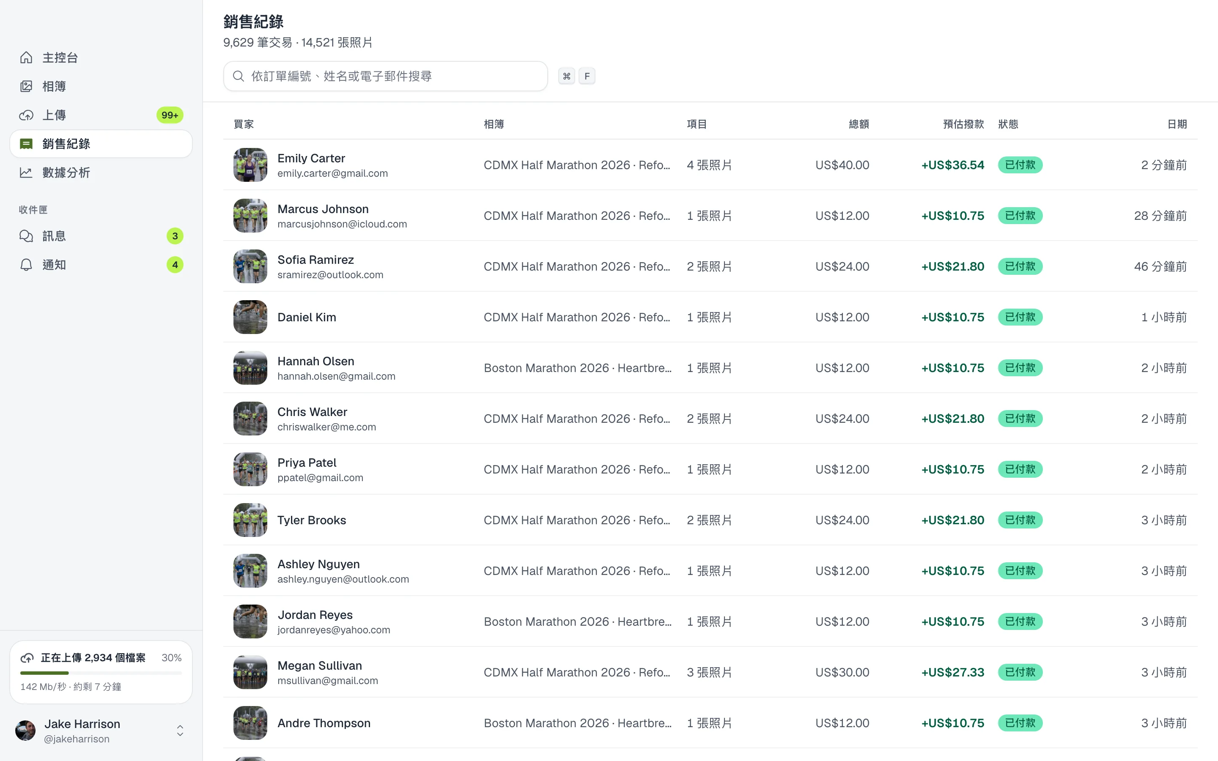This screenshot has width=1218, height=761.
Task: Click the bell icon beside 通知
Action: click(26, 265)
